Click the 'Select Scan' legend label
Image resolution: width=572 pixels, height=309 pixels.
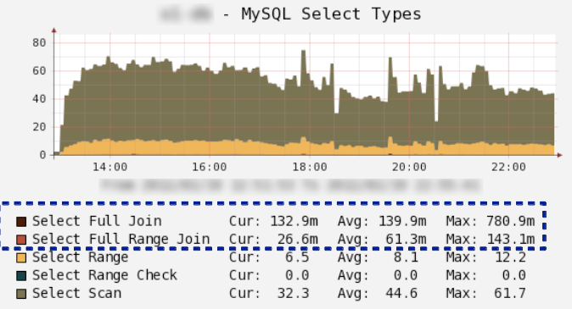point(76,293)
